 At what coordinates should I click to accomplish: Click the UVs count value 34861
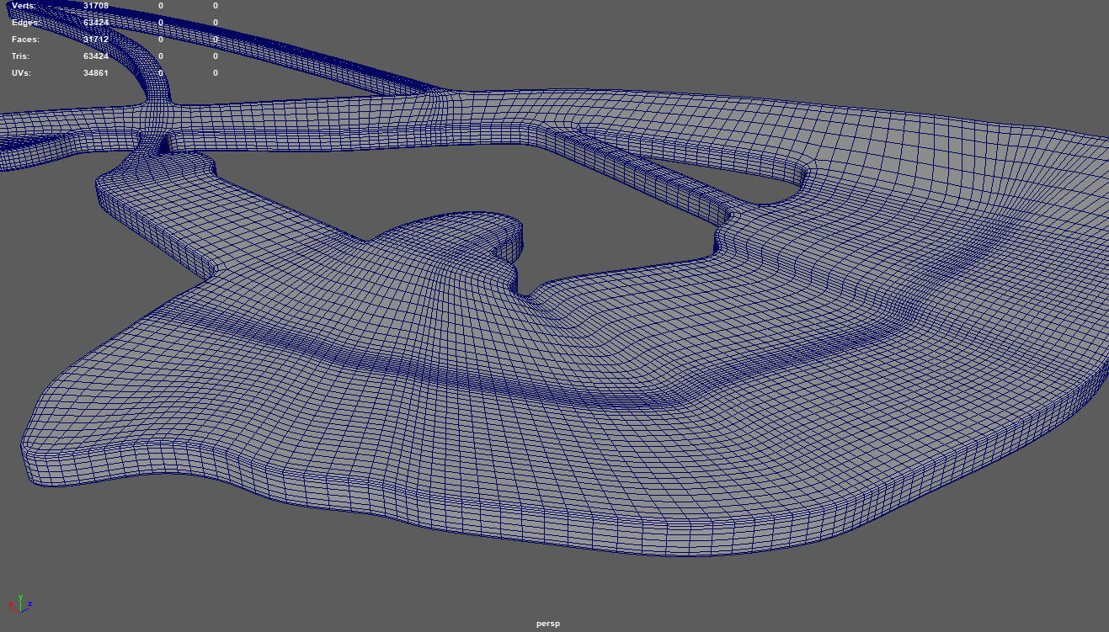click(96, 73)
